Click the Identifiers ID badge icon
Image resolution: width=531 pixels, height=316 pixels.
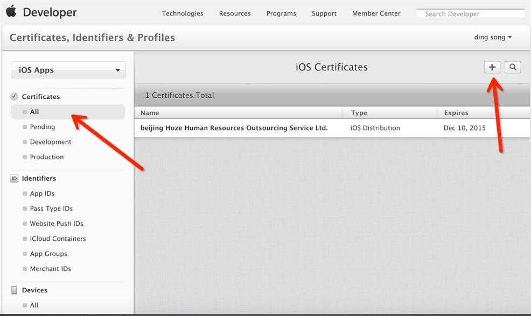pos(14,178)
